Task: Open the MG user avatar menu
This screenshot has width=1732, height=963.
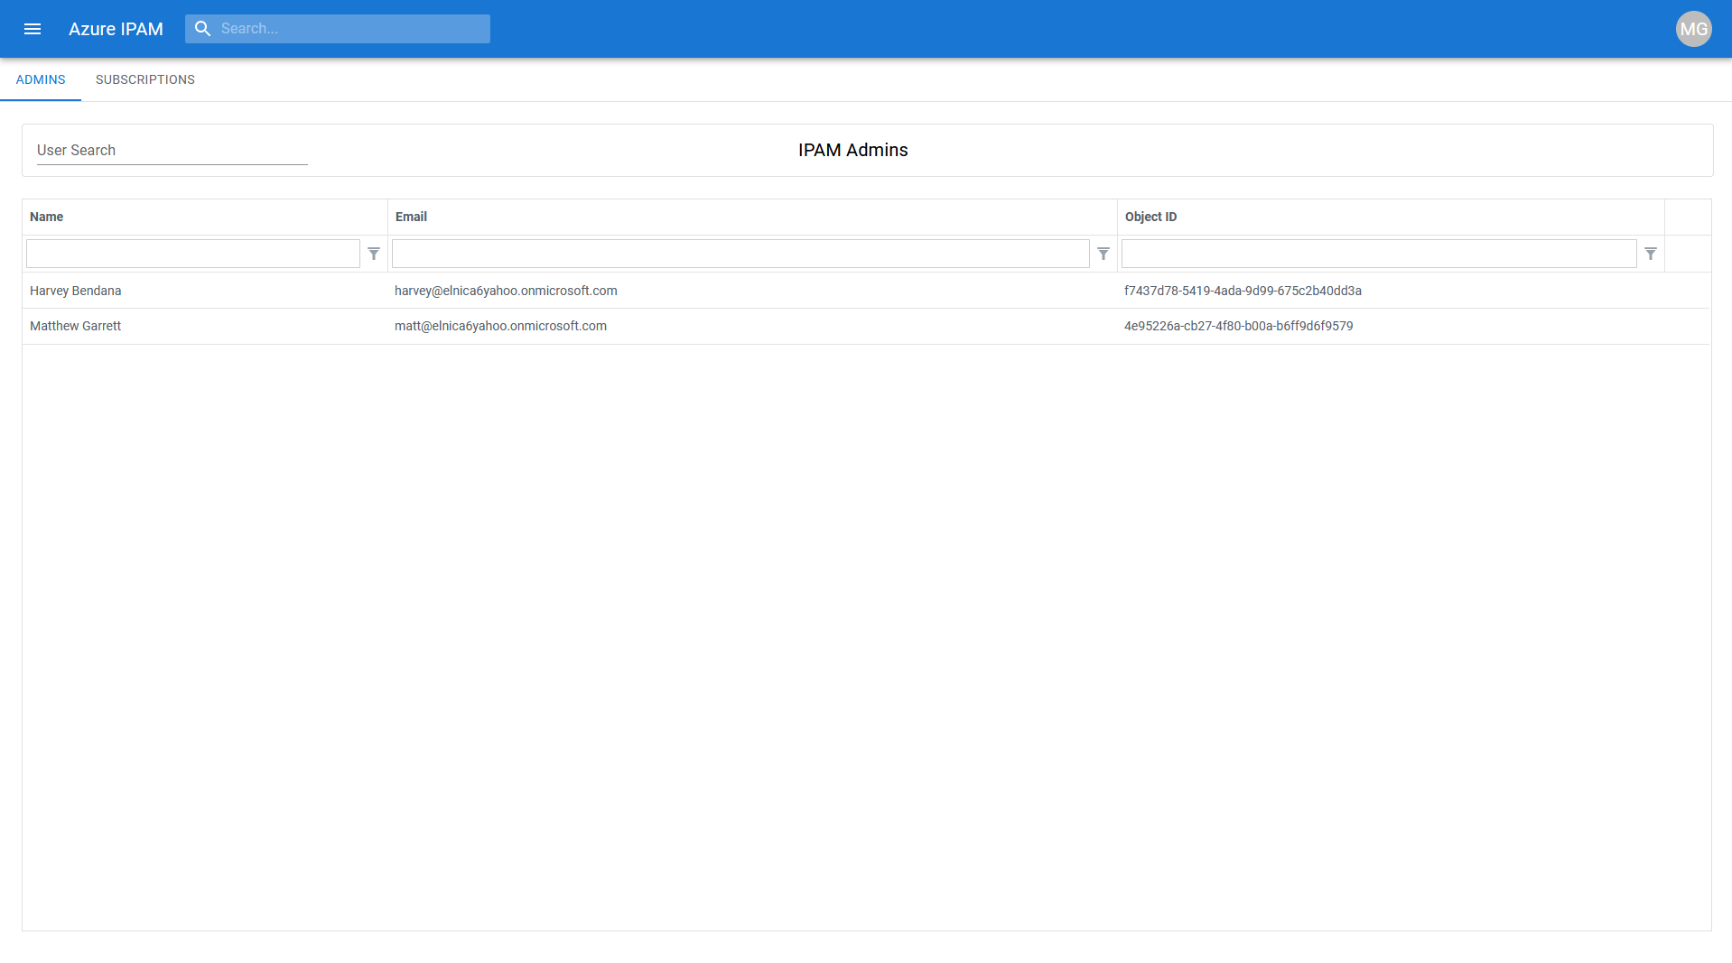Action: coord(1693,29)
